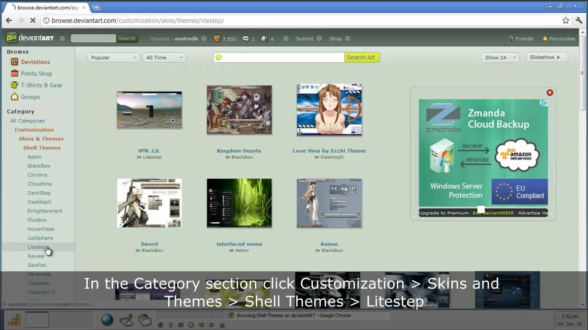The width and height of the screenshot is (588, 330).
Task: Open the arrow menu beside the deviantART logo
Action: point(62,38)
